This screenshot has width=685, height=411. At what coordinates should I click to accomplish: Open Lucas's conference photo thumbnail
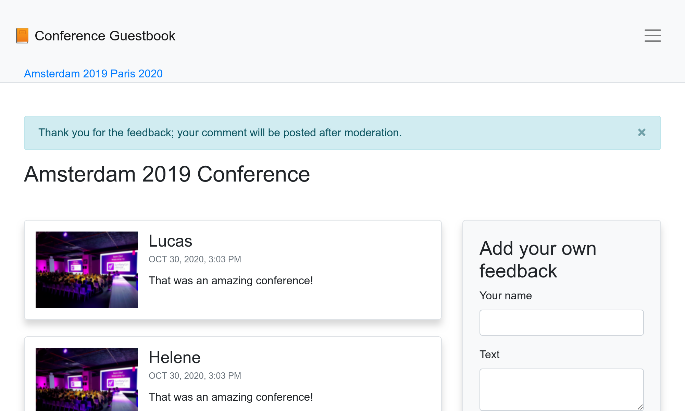(87, 270)
